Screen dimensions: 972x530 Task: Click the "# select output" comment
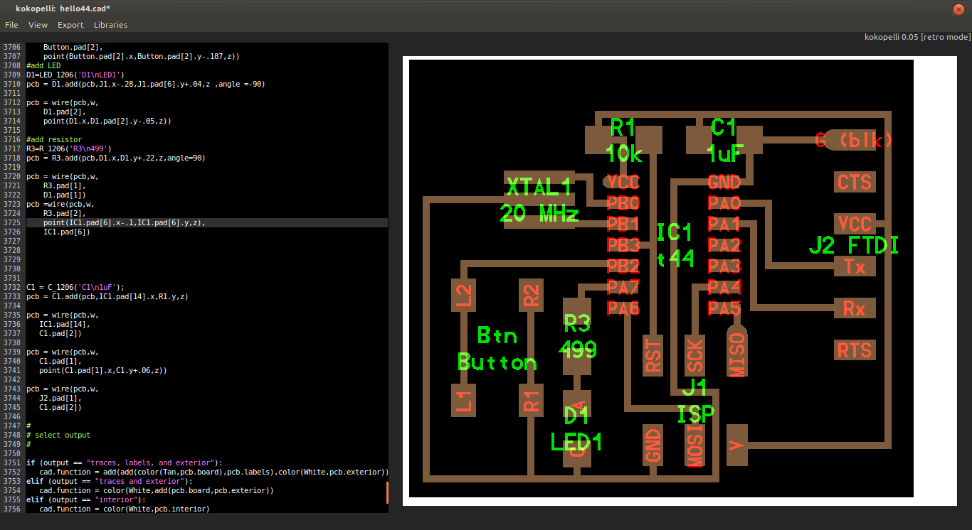coord(58,435)
